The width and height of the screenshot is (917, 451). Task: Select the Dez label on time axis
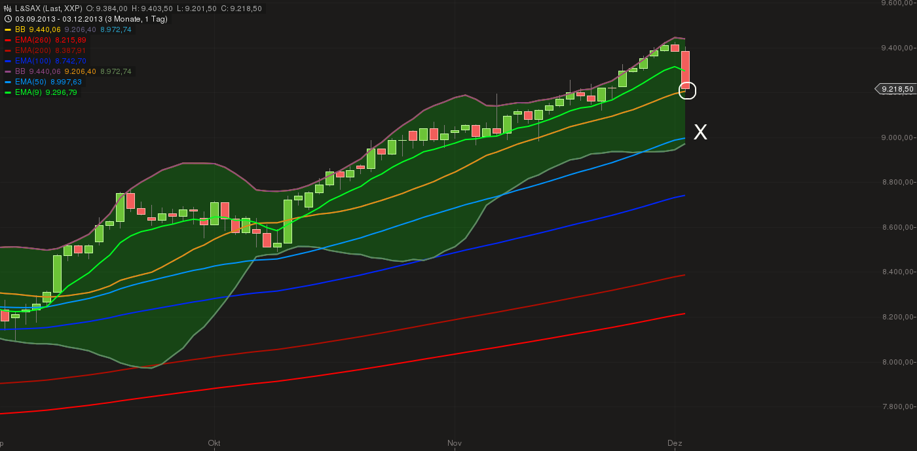coord(677,442)
